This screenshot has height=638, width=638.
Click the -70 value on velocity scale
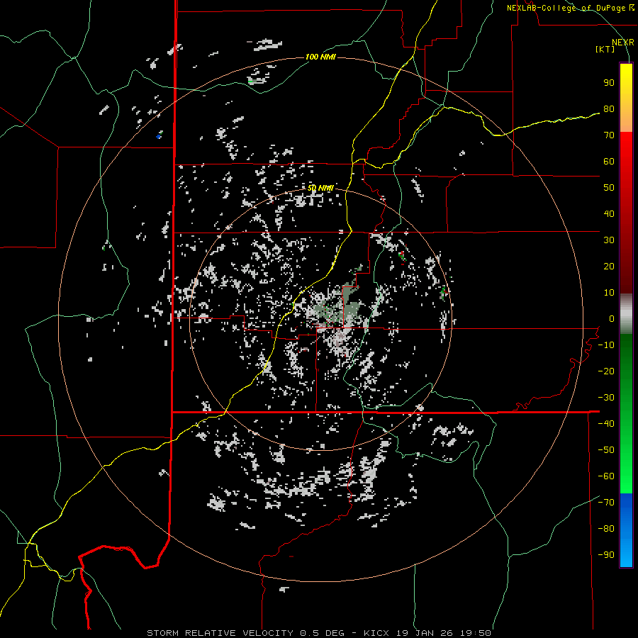point(606,503)
